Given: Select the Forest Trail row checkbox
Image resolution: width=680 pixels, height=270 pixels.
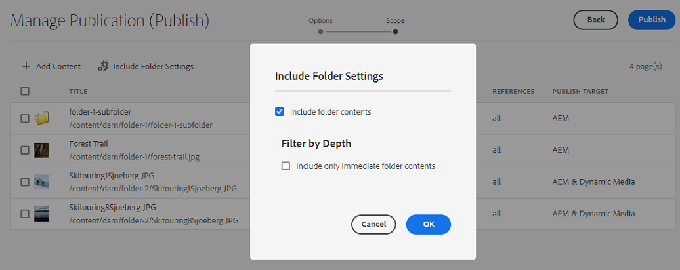Looking at the screenshot, I should 25,150.
